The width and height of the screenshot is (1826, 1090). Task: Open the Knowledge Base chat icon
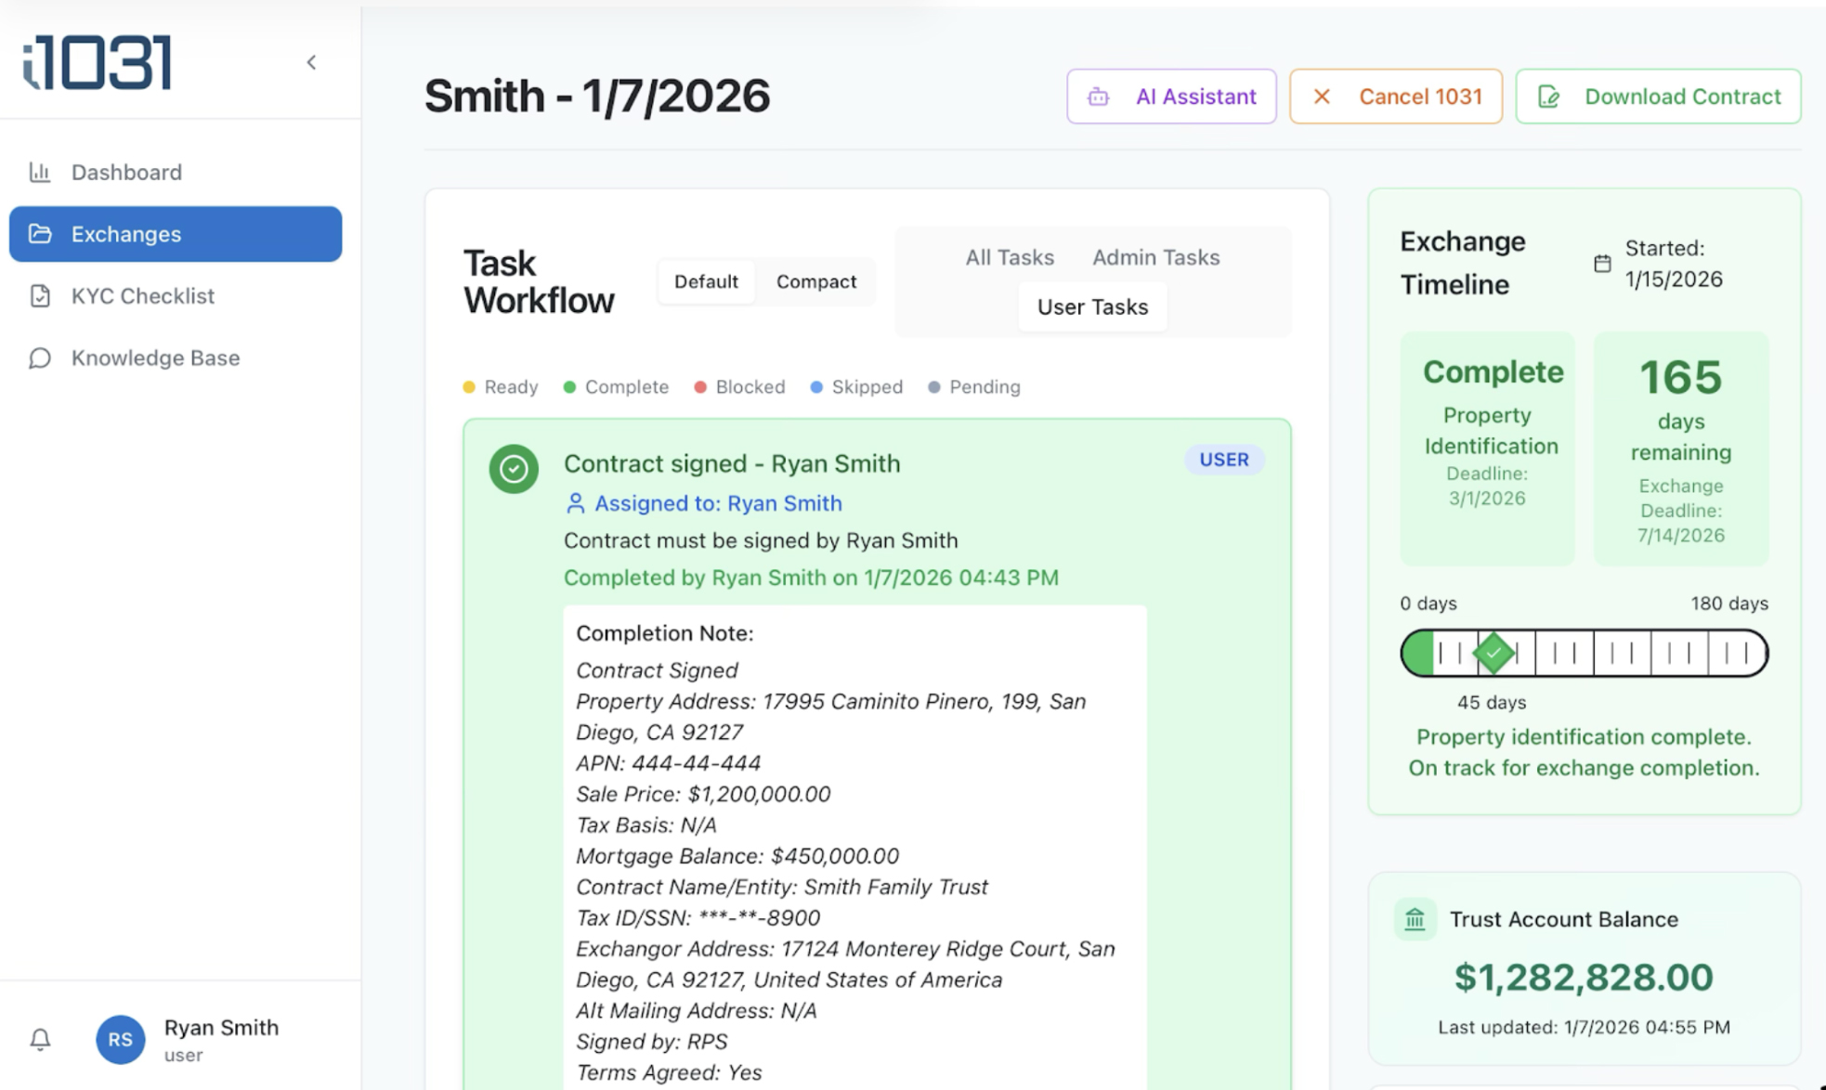coord(40,357)
